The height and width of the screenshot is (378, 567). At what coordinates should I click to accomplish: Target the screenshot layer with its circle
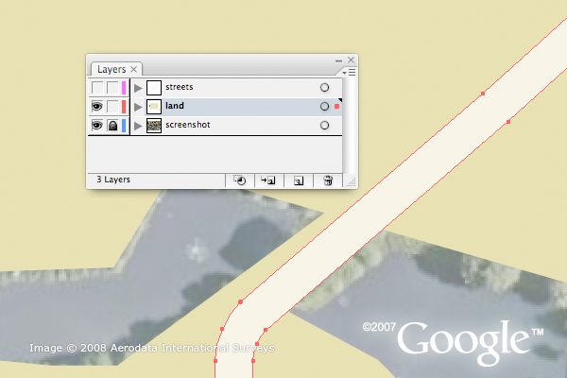click(324, 125)
